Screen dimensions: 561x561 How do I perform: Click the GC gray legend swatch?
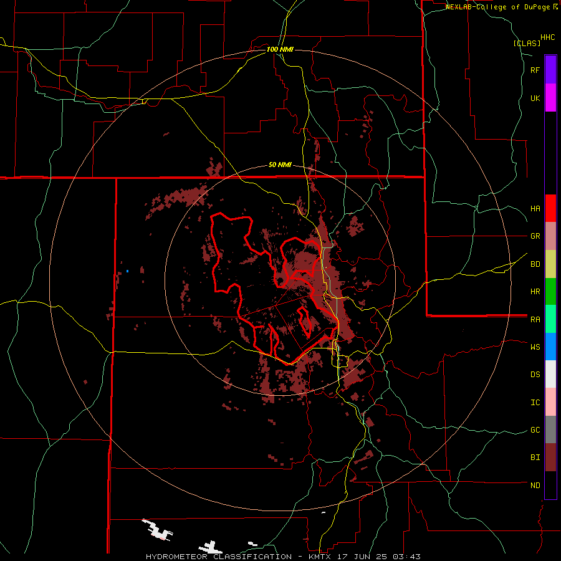[x=550, y=429]
